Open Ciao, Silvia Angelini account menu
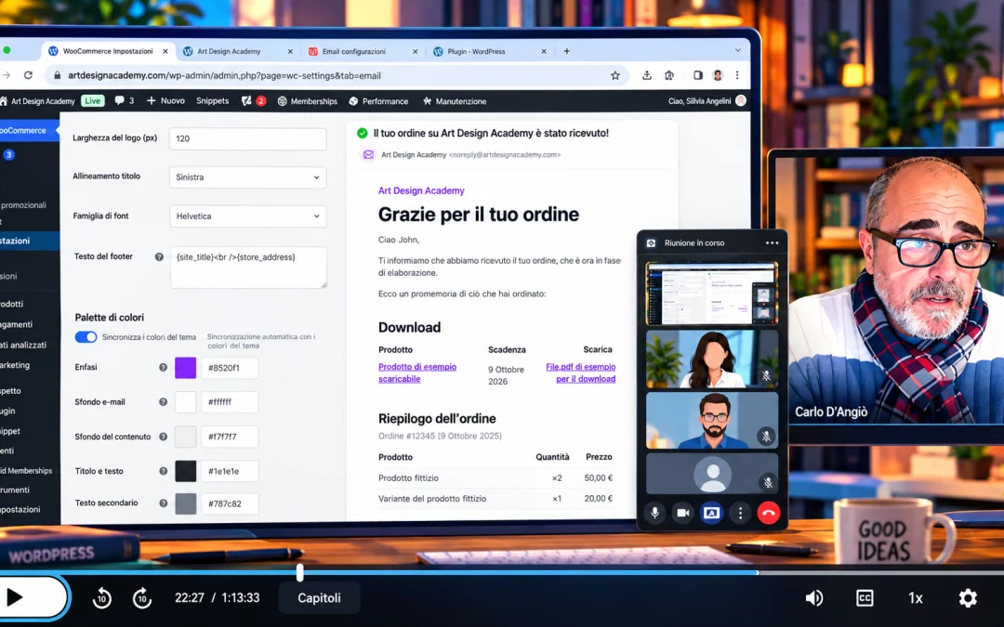Screen dimensions: 1004x627 (x=707, y=101)
